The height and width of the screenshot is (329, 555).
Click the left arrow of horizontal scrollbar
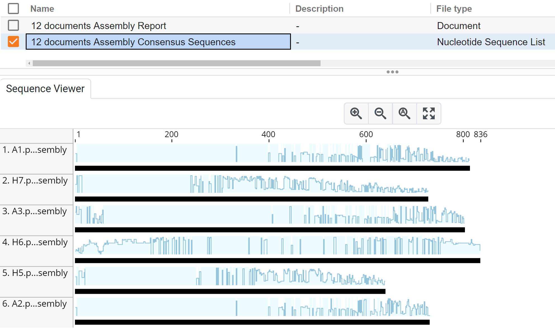click(x=29, y=63)
